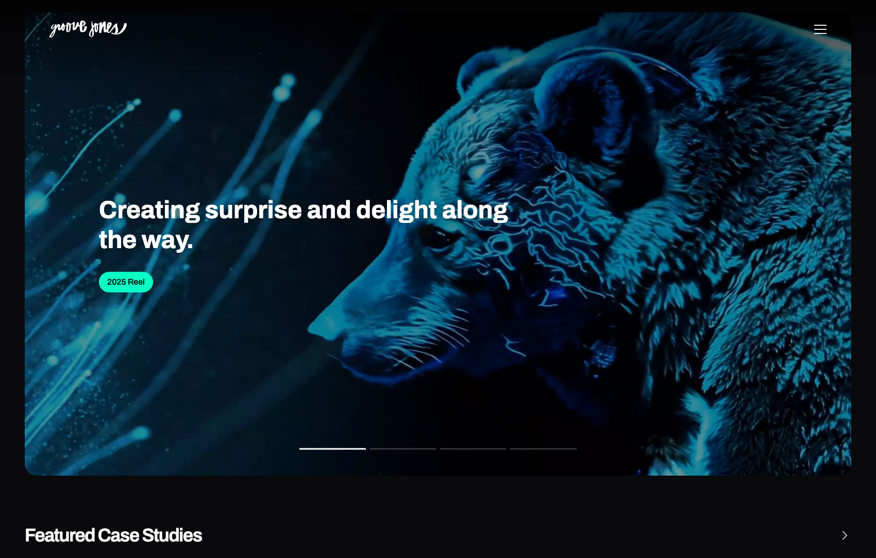
Task: Click the word "Studies" in section heading
Action: click(172, 535)
